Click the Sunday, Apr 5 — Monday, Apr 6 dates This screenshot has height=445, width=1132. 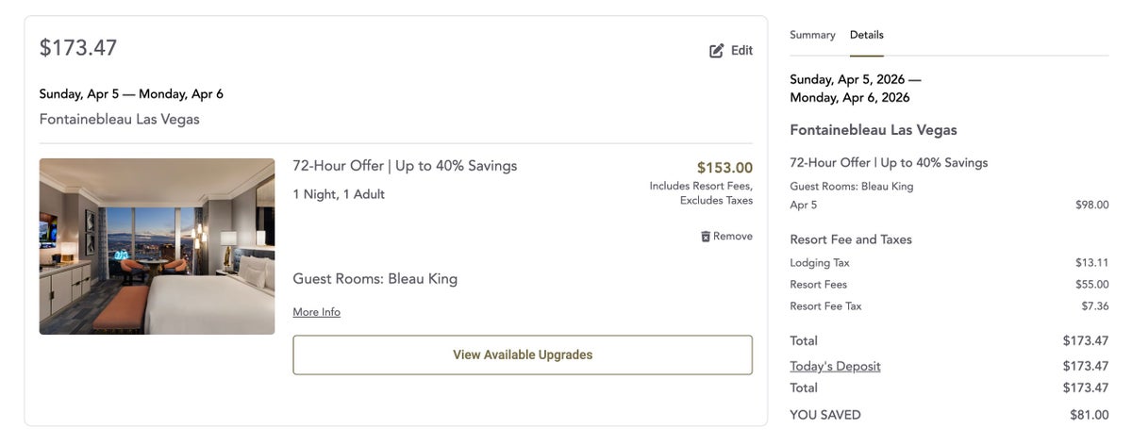click(131, 94)
